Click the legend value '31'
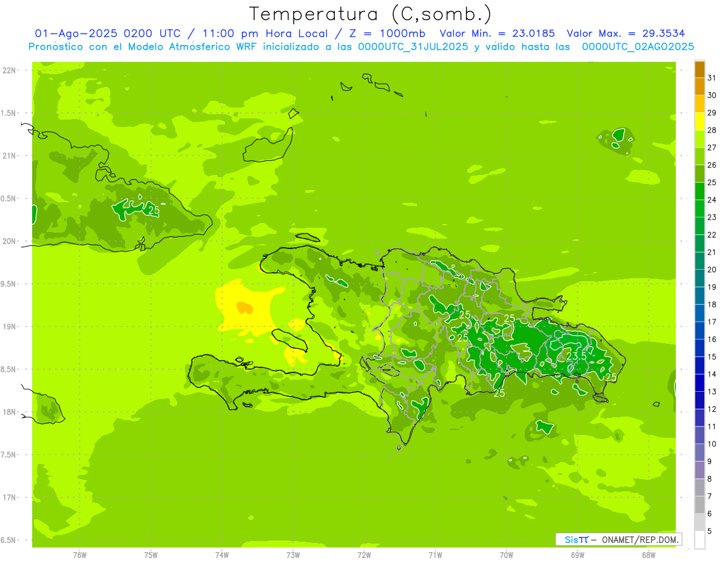The image size is (728, 563). click(712, 77)
